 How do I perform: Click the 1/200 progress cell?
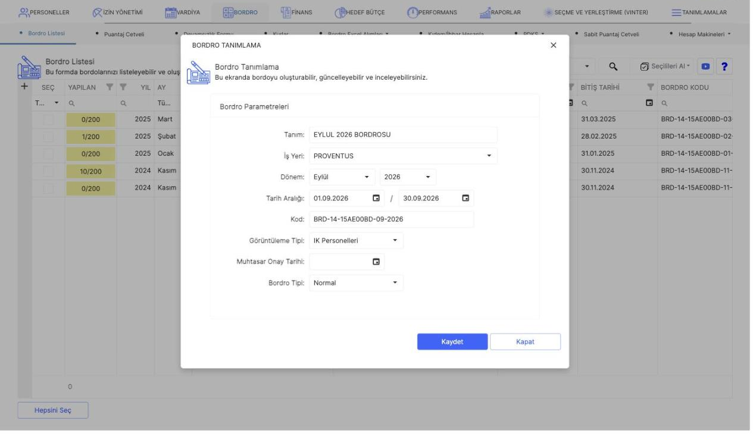pos(90,137)
